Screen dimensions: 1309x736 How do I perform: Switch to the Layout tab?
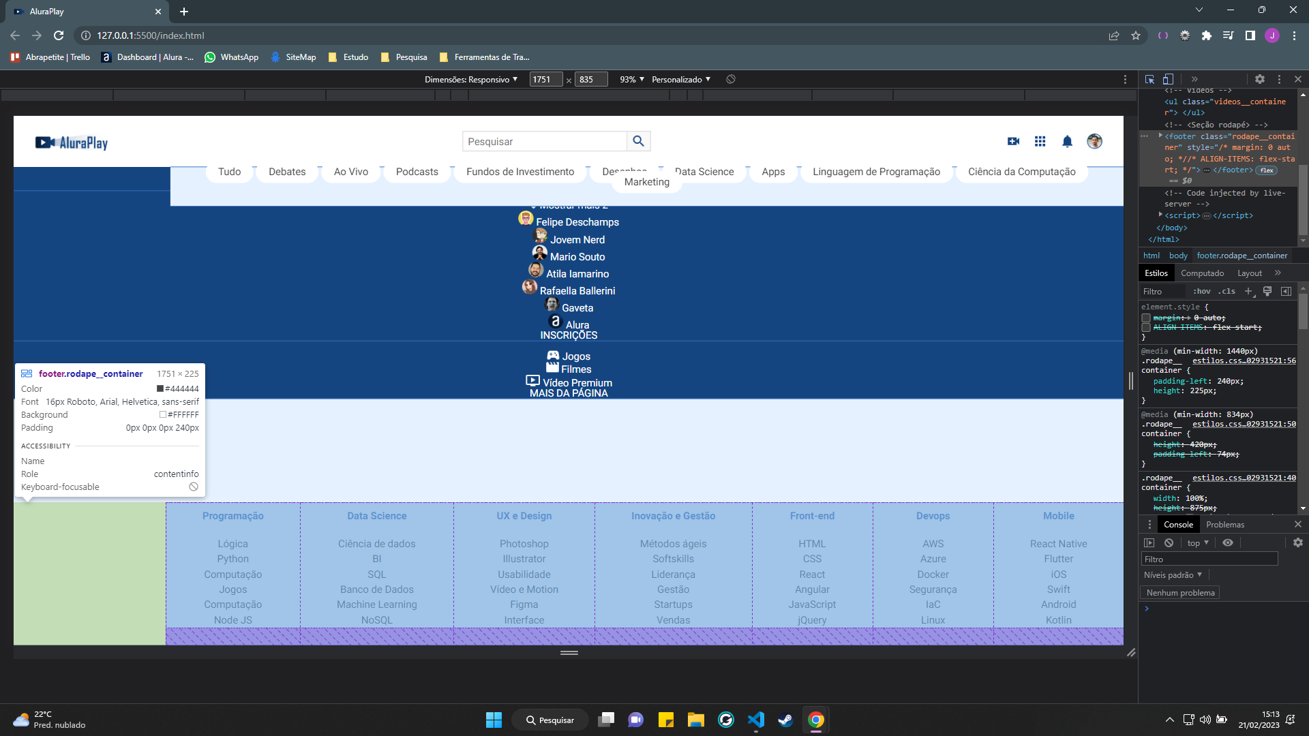point(1250,273)
